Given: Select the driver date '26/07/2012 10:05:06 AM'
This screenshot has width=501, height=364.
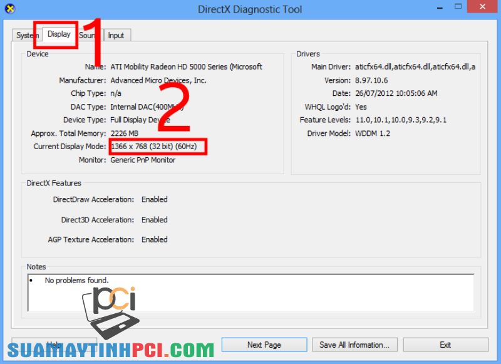Looking at the screenshot, I should 396,93.
